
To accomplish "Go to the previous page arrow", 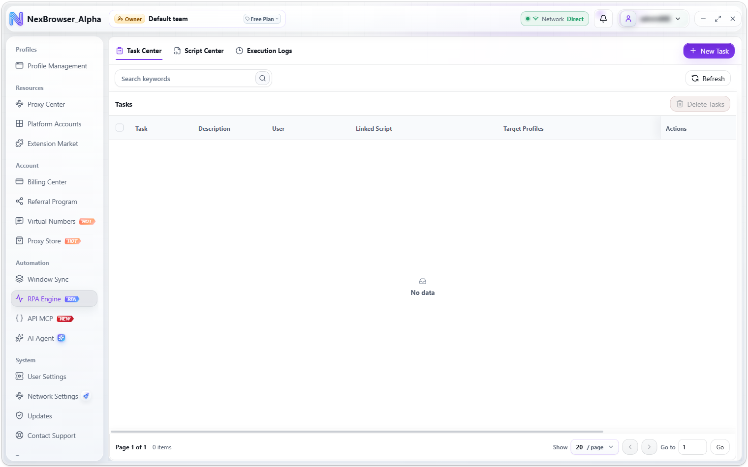I will coord(630,447).
